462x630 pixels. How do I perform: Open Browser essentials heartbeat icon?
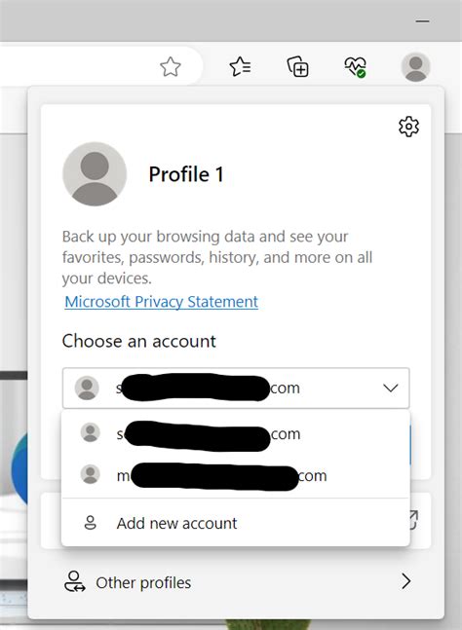356,66
